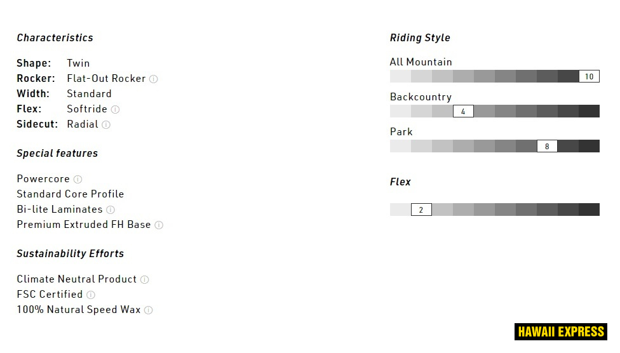The image size is (620, 353).
Task: Click the Sustainability Efforts heading
Action: tap(71, 254)
